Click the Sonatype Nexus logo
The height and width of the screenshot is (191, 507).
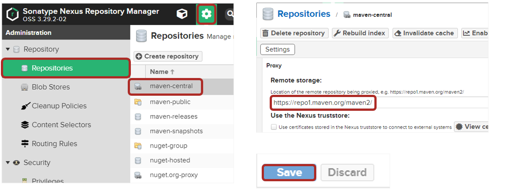tap(12, 15)
